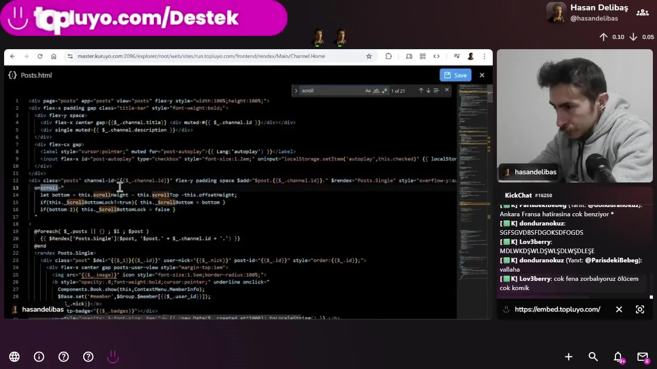Click the '@hasandelibas' handle
The height and width of the screenshot is (369, 657).
(x=594, y=18)
